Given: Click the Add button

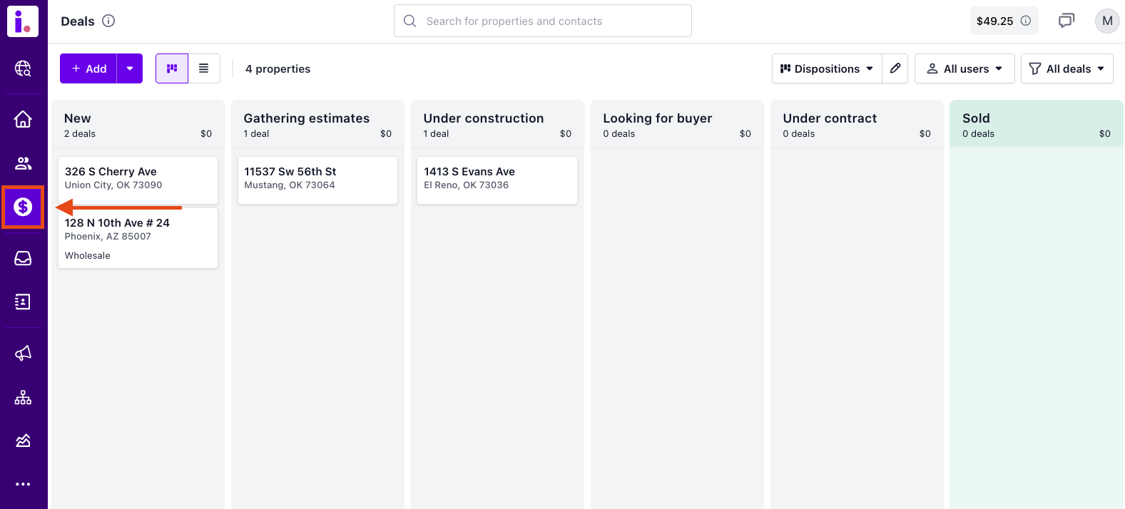Looking at the screenshot, I should tap(89, 68).
